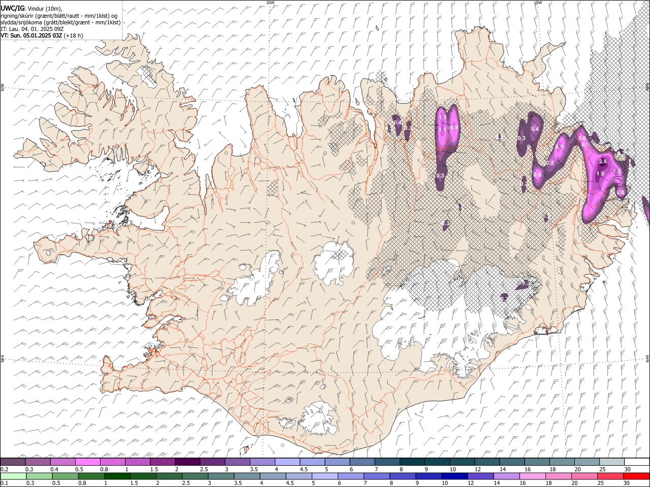Click the lower legend green swatch between 0.5 and 0.8

[x=65, y=476]
